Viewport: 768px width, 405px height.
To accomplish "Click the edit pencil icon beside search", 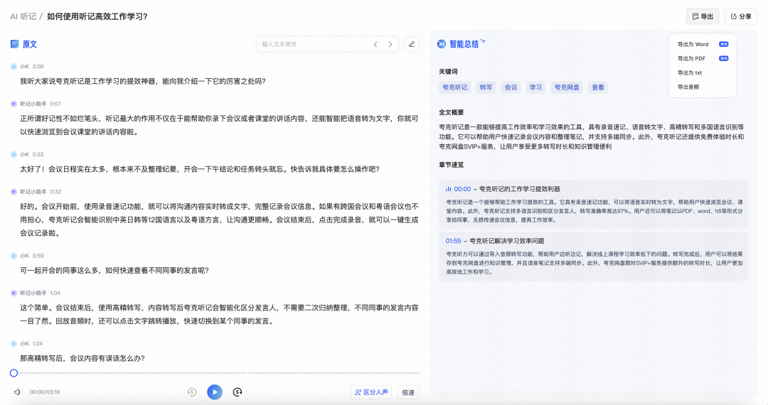I will point(412,44).
